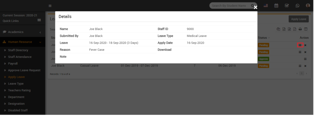Sort table by Status column arrow

[269, 38]
